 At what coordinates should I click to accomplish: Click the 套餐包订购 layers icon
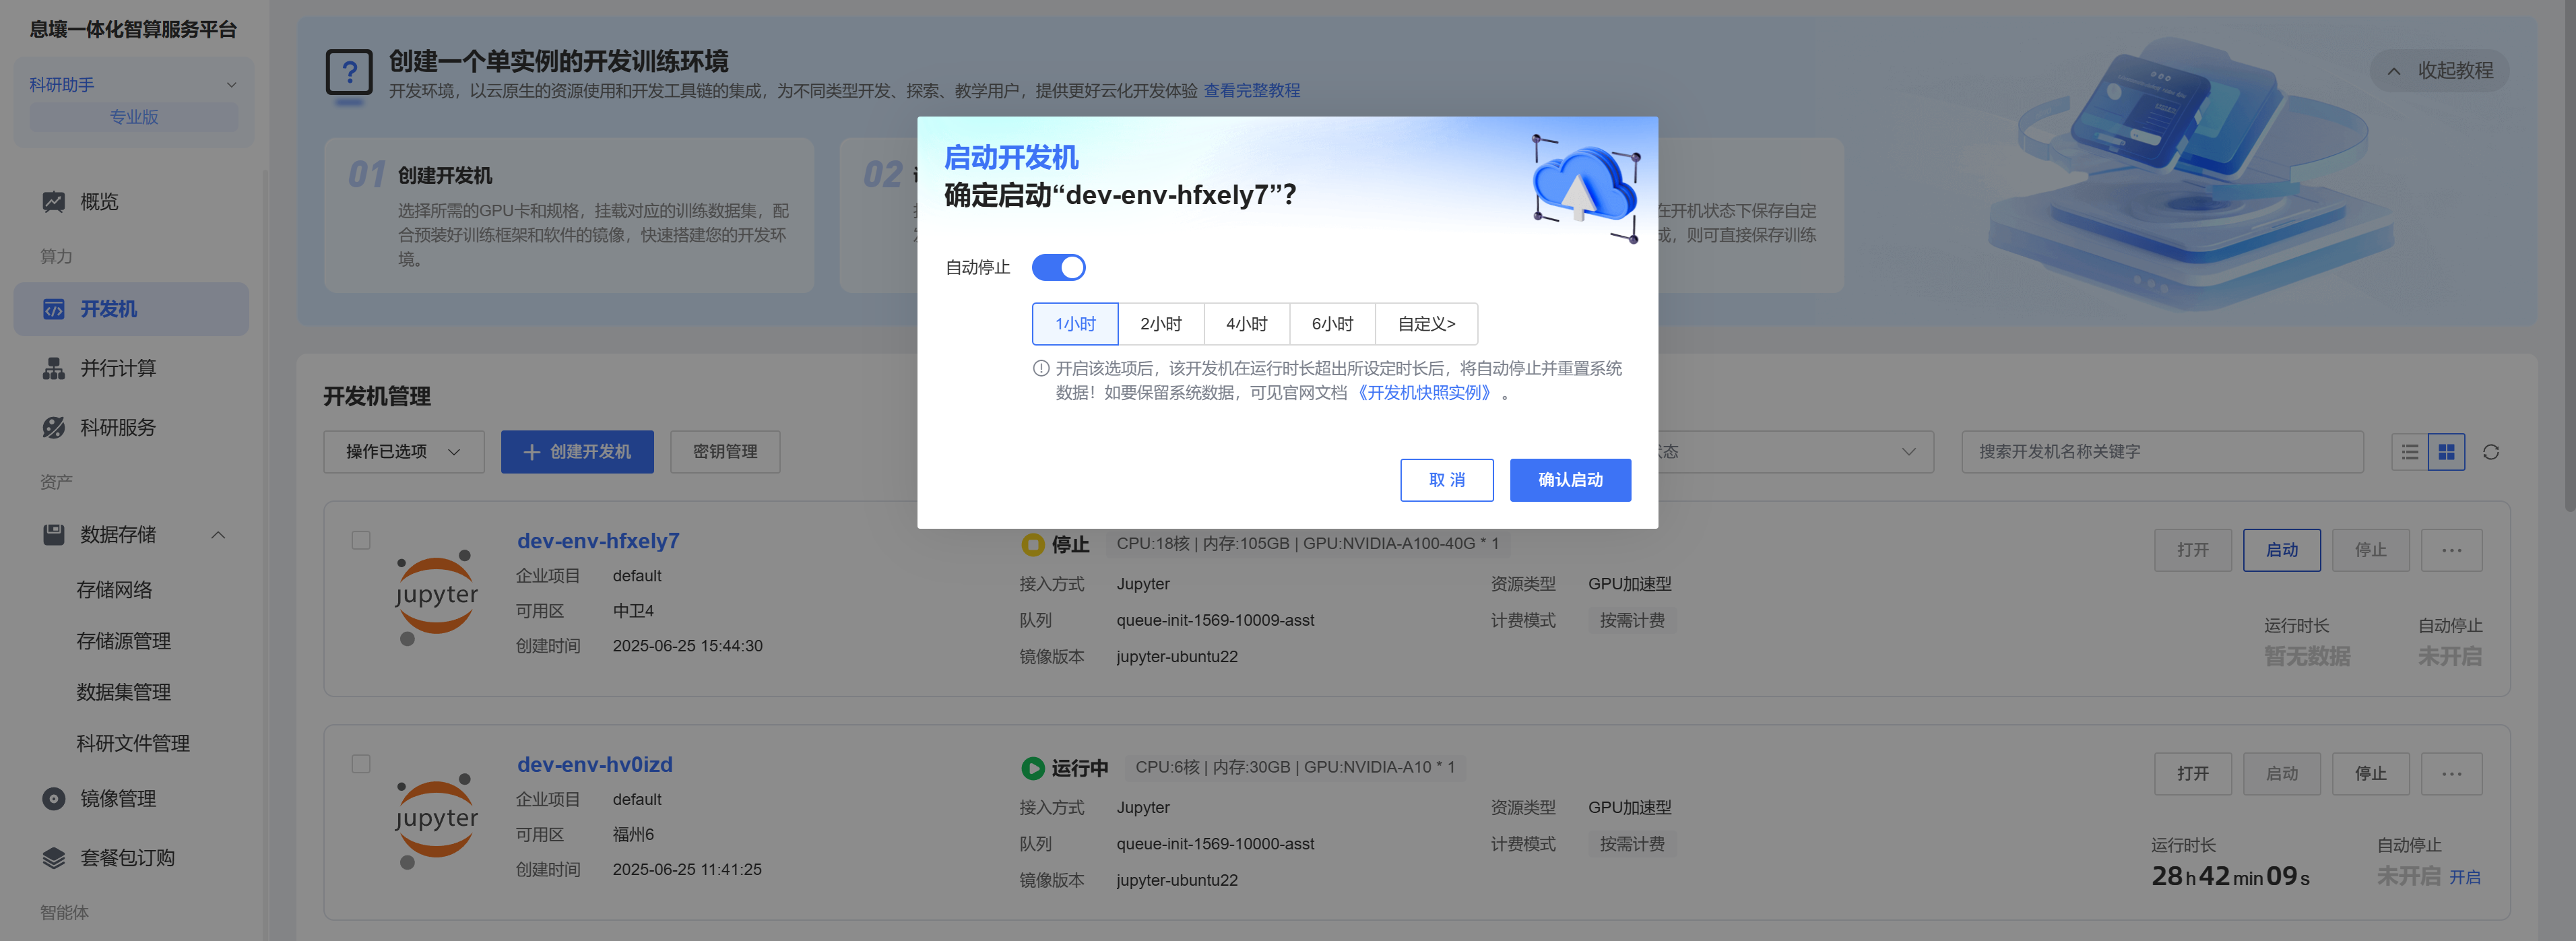(54, 858)
